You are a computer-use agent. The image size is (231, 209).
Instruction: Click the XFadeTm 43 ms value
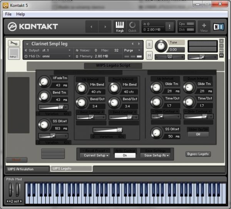point(60,85)
